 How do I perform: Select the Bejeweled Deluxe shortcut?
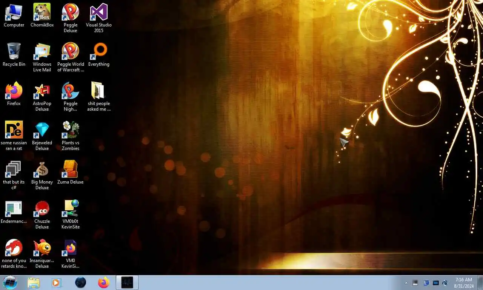click(x=42, y=136)
